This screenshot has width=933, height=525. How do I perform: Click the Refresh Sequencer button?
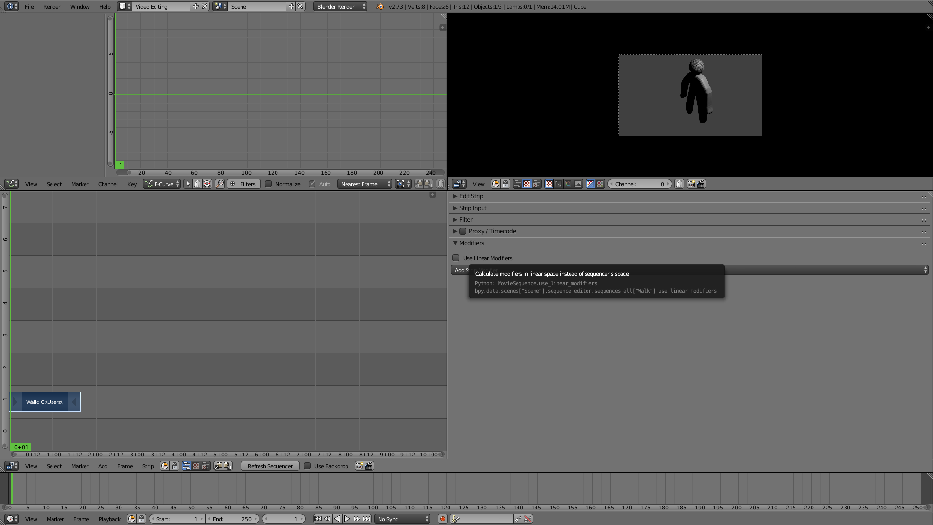[x=270, y=466]
